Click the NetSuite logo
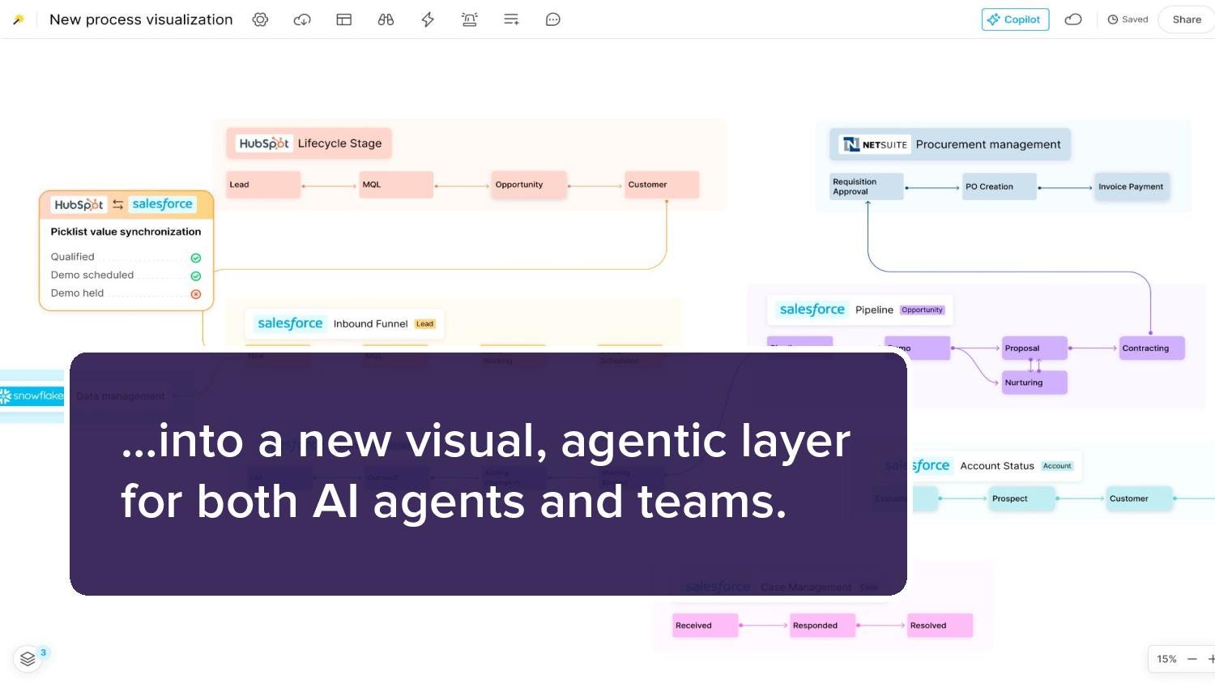The image size is (1215, 684). (x=875, y=144)
